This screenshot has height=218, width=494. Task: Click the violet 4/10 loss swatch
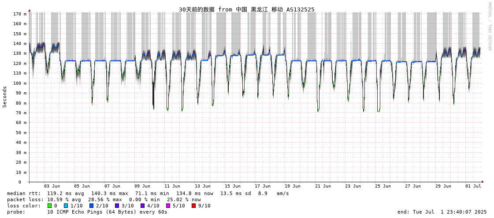pyautogui.click(x=142, y=206)
